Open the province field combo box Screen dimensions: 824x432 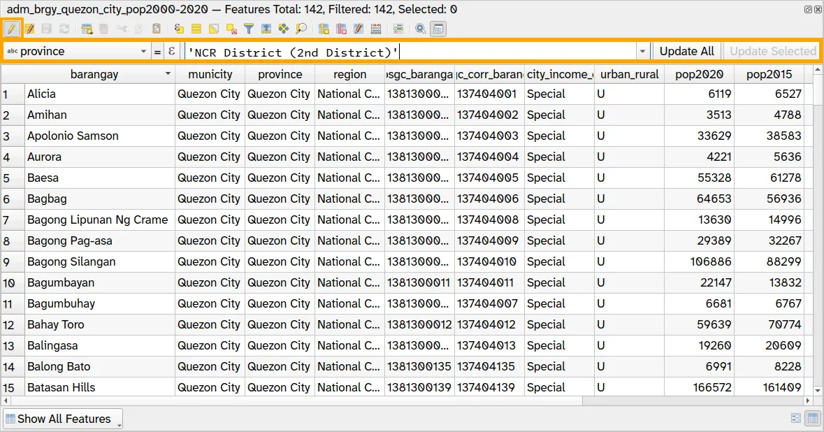point(77,51)
